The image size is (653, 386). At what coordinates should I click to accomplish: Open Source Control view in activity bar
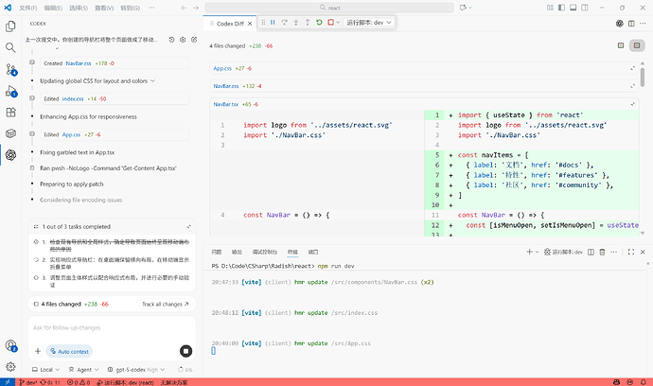click(10, 69)
